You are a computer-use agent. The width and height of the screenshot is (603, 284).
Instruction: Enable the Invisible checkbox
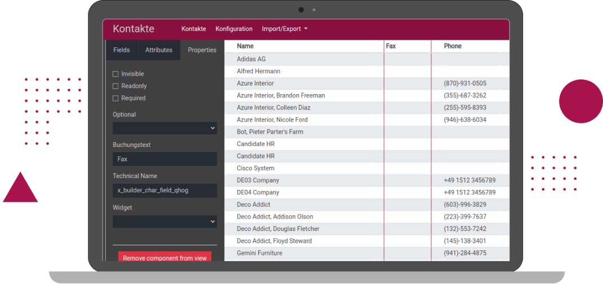click(116, 74)
